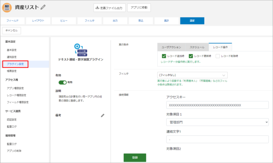Open 基本設定 in the sidebar
Viewport: 273px width, 163px height.
(12, 50)
